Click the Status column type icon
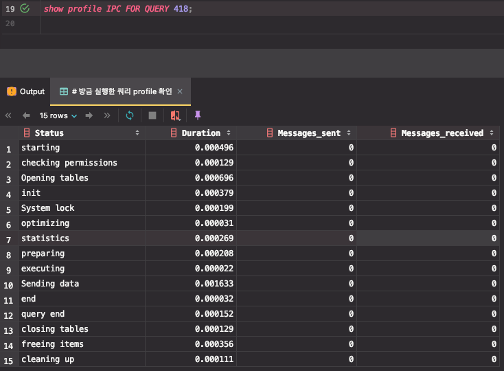This screenshot has width=504, height=371. tap(27, 133)
